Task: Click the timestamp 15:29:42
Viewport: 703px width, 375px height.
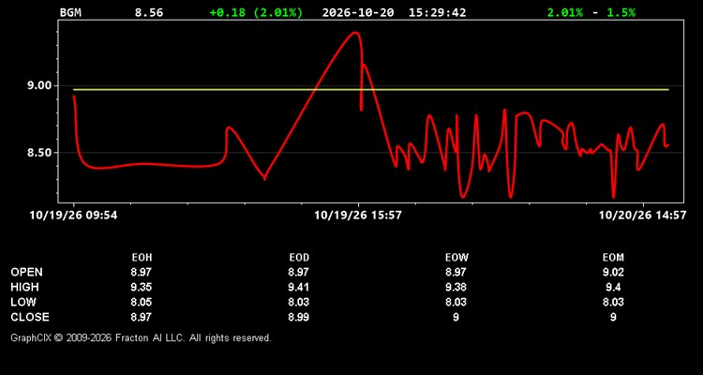Action: 437,12
